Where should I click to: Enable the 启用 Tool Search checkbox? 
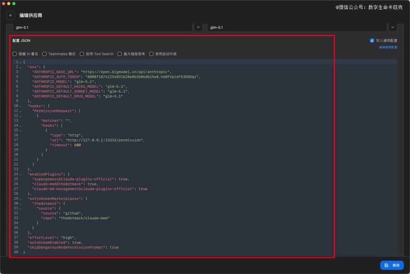[82, 54]
